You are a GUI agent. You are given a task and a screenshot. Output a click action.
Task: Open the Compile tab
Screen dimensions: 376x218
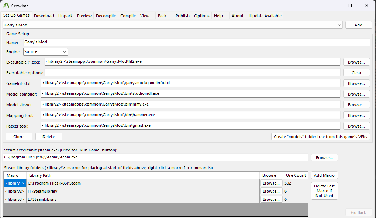tap(128, 16)
